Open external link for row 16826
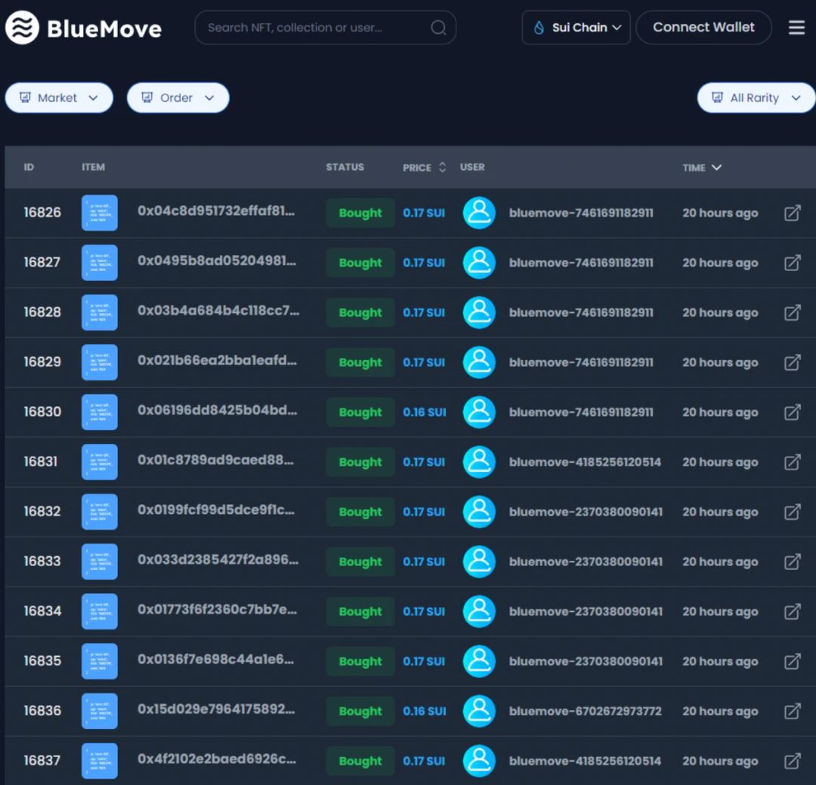816x785 pixels. coord(792,213)
